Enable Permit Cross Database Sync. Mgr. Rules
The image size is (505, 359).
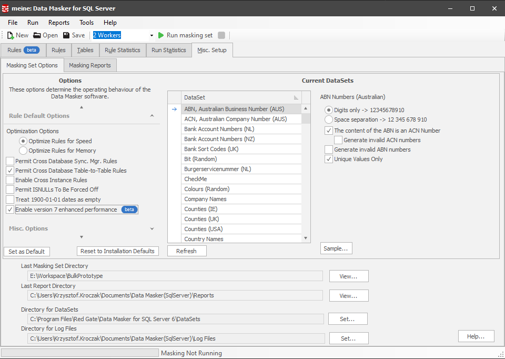[x=10, y=161]
